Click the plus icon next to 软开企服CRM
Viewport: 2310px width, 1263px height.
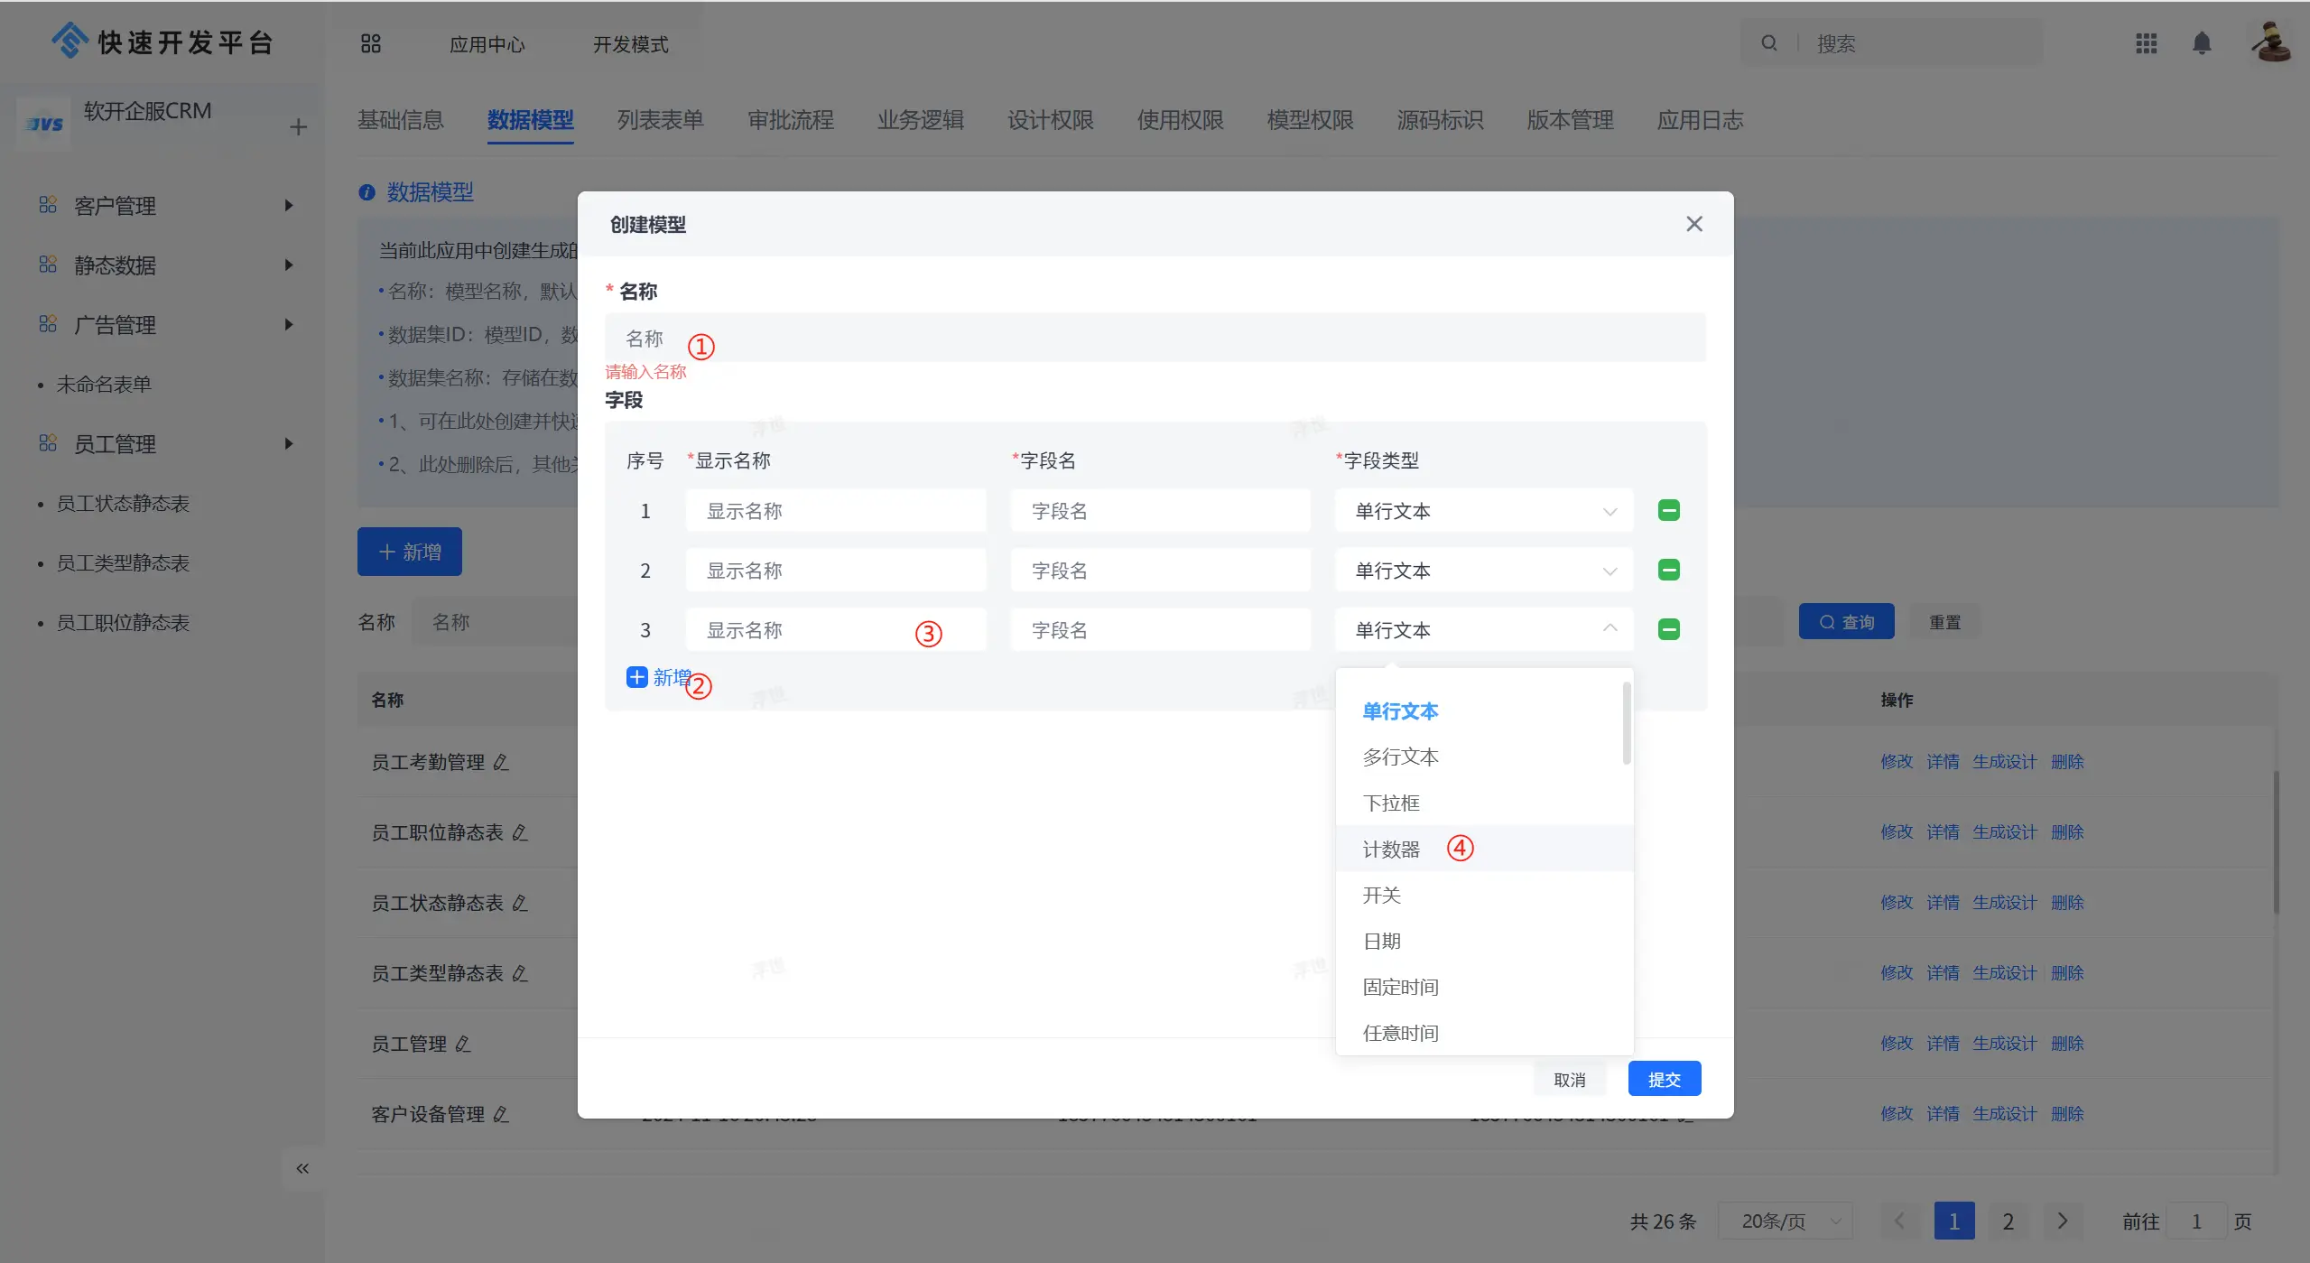tap(299, 127)
